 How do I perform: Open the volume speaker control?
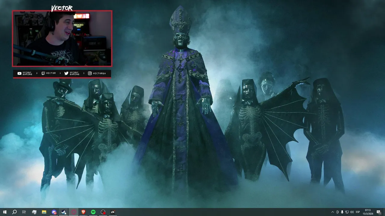[352, 212]
